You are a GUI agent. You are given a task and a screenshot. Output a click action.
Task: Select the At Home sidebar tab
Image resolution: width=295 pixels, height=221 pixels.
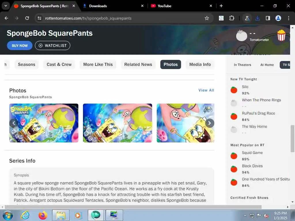coord(267,65)
